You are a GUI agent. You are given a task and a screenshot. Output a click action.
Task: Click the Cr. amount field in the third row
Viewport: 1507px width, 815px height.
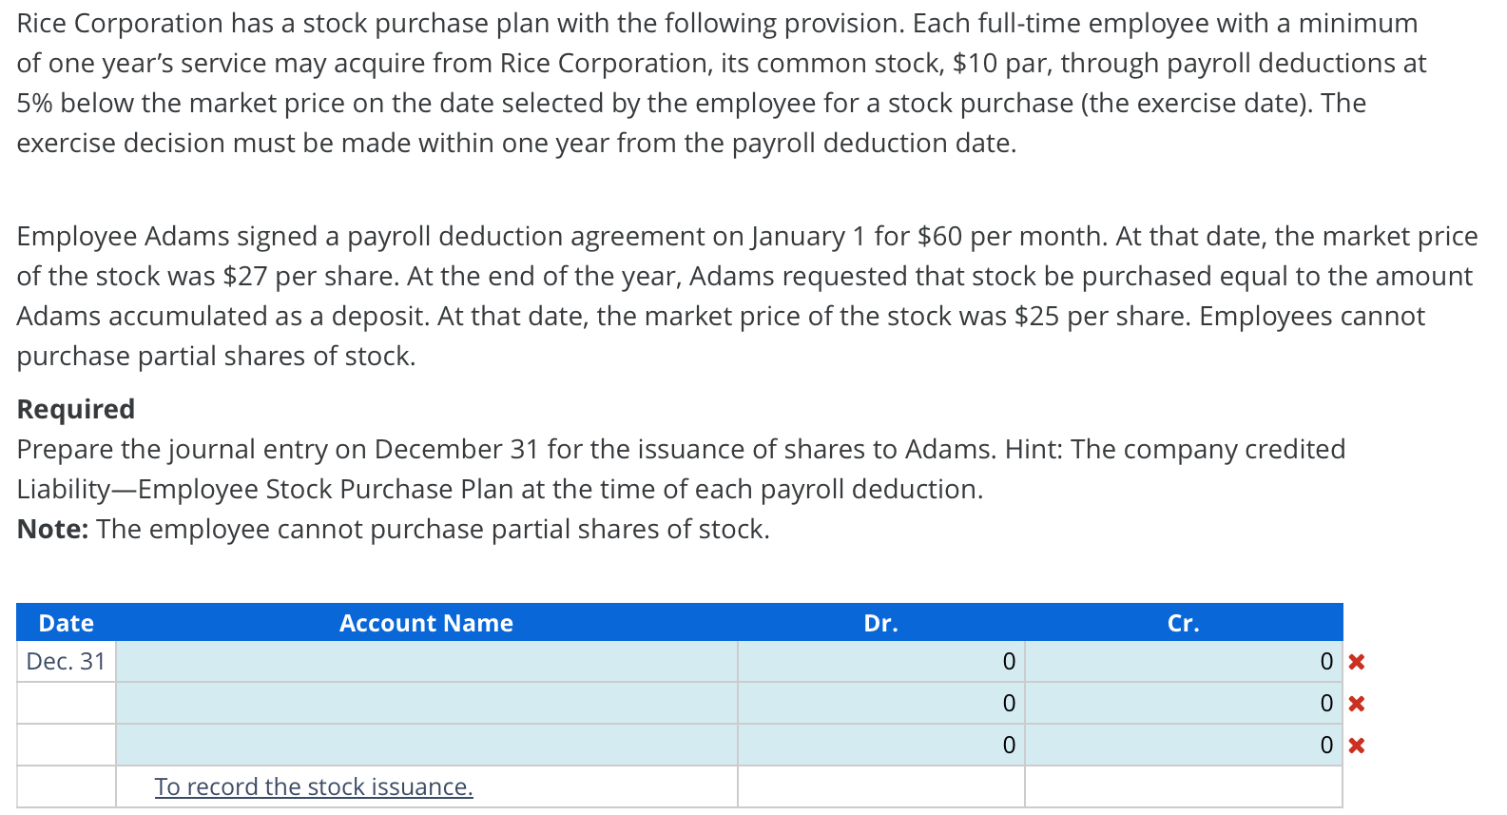1183,746
